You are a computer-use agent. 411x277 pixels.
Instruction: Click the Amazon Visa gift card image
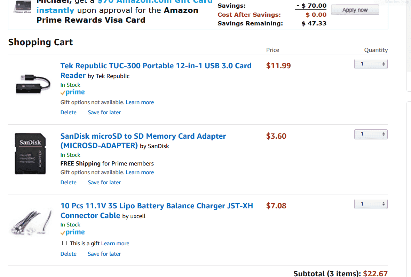(x=23, y=7)
